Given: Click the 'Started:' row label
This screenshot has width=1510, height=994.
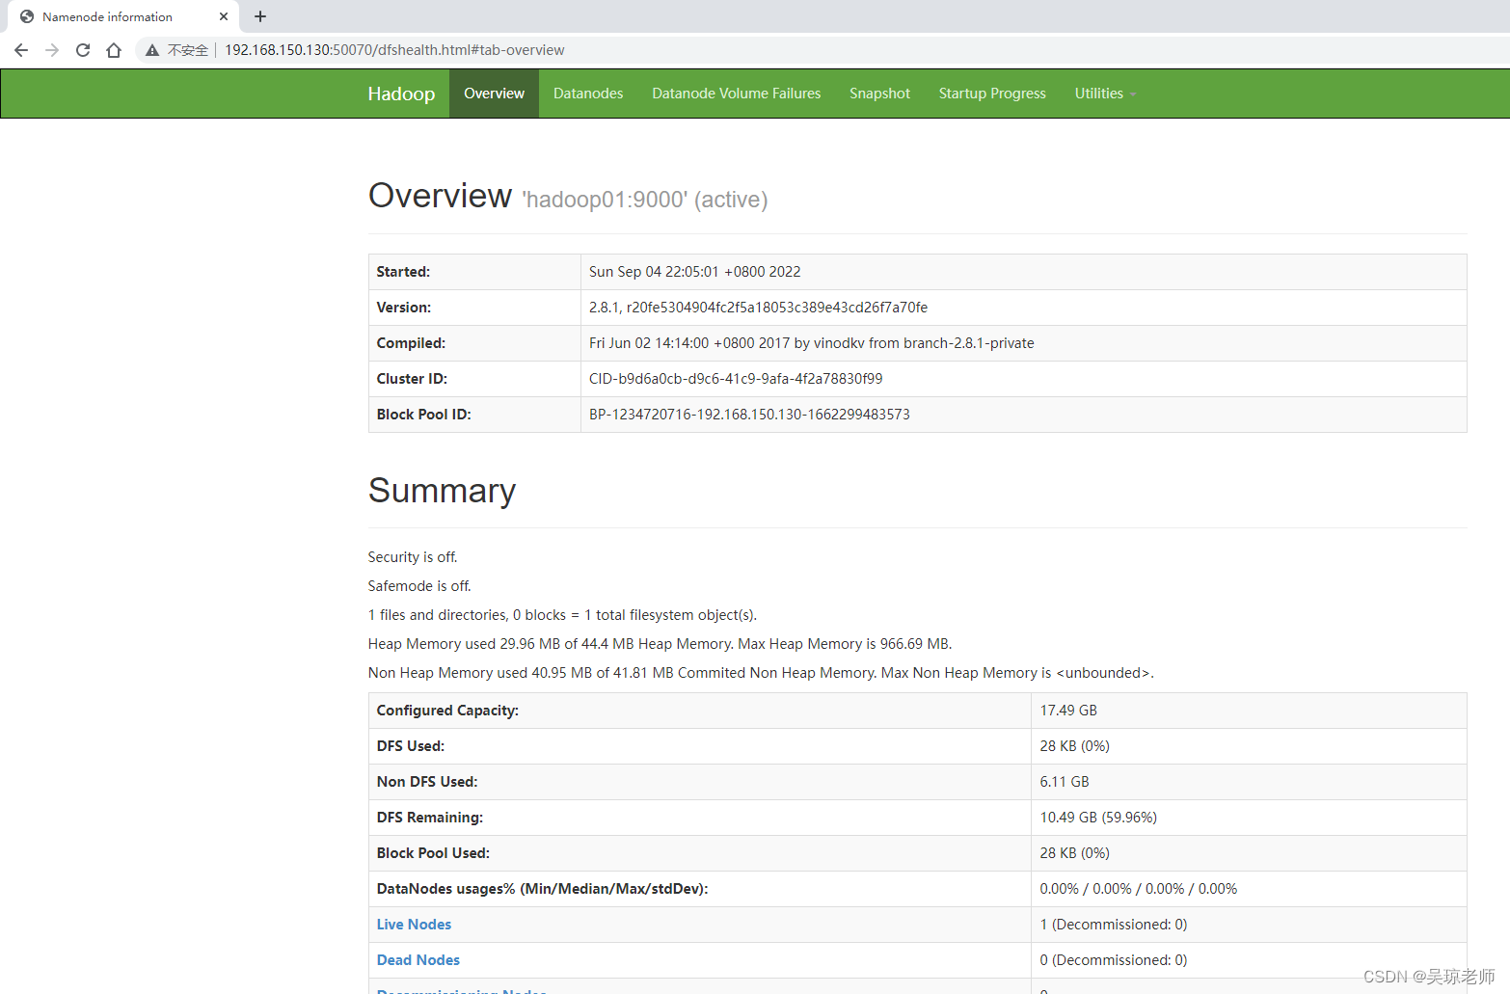Looking at the screenshot, I should pyautogui.click(x=403, y=272).
